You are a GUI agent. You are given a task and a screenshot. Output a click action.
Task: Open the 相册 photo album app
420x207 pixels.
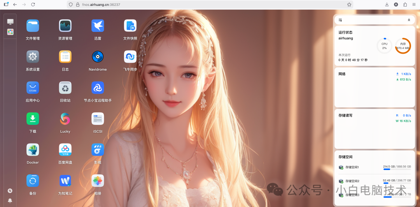(x=98, y=181)
